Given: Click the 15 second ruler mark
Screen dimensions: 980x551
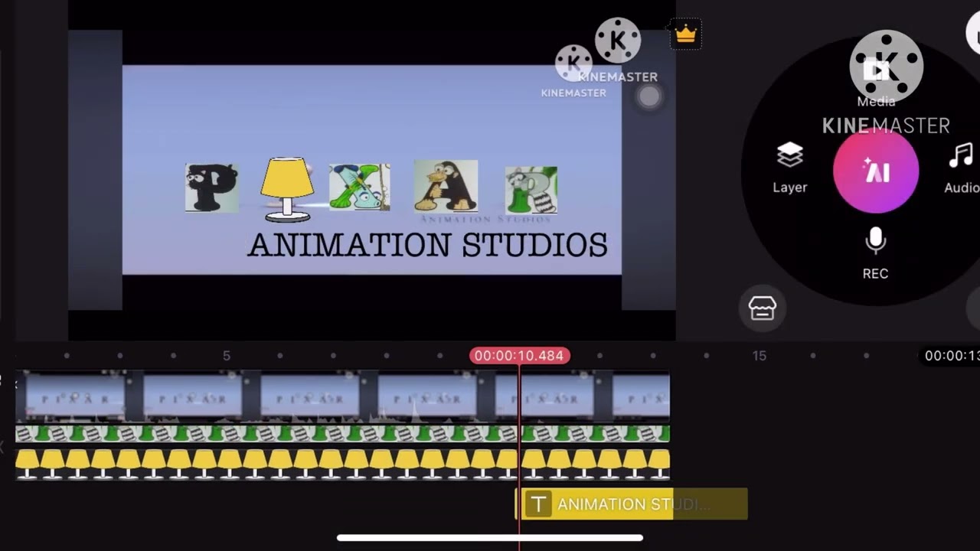Looking at the screenshot, I should click(759, 356).
